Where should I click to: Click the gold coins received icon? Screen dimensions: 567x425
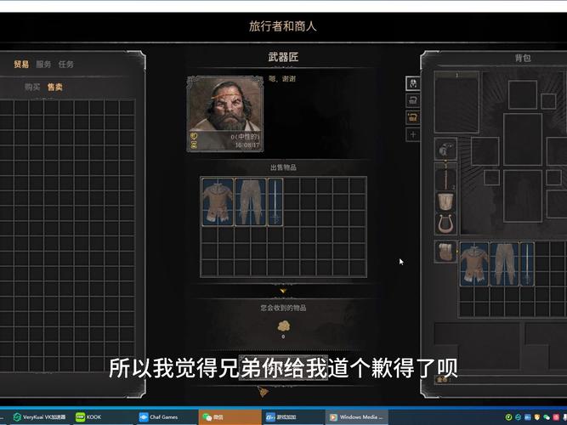coord(284,326)
